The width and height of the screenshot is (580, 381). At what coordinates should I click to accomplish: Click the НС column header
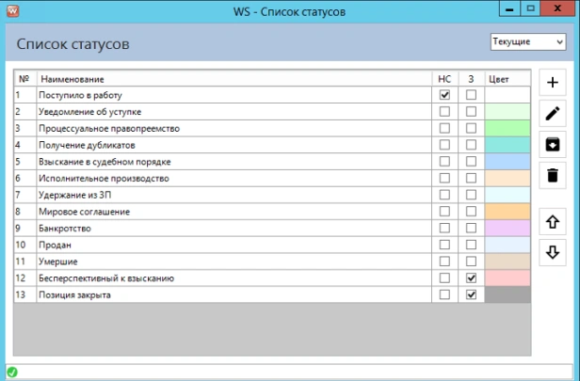pos(444,78)
